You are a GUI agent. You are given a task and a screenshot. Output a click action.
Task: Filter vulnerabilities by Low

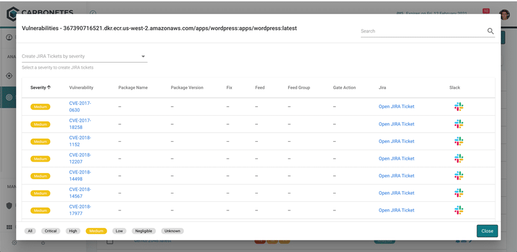119,231
